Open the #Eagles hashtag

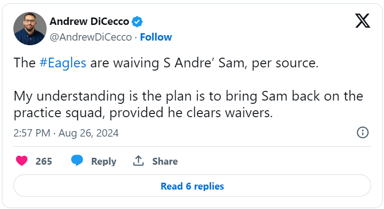[63, 63]
